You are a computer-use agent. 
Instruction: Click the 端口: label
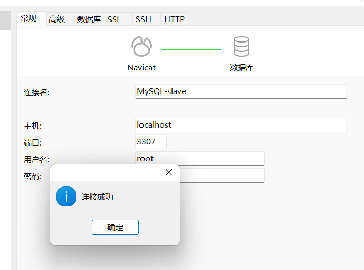click(33, 143)
